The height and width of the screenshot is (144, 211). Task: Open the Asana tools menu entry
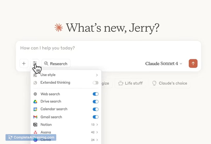(66, 132)
